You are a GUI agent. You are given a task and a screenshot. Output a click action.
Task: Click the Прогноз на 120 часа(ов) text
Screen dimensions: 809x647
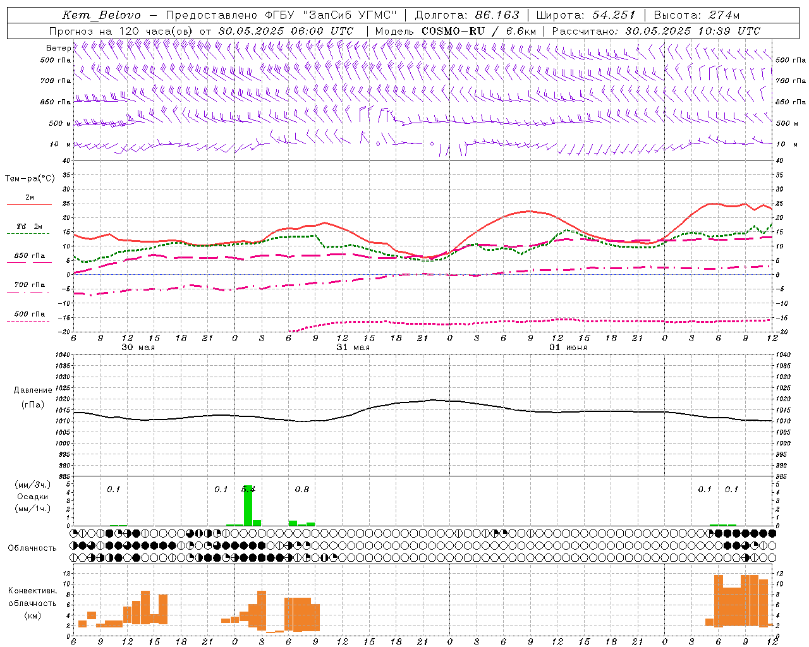121,31
